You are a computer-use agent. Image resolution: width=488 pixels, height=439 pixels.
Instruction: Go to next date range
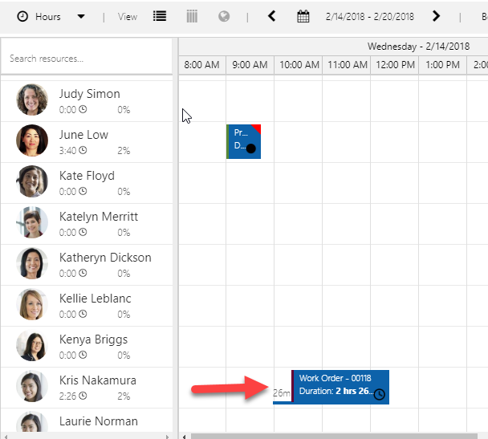click(x=436, y=16)
